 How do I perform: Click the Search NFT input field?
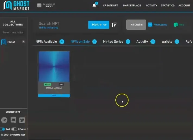point(49,23)
